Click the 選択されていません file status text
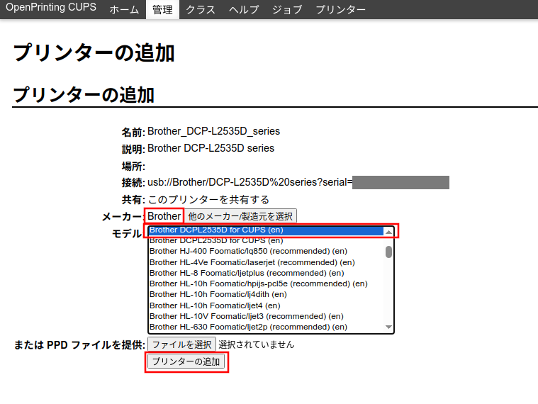This screenshot has width=538, height=404. coord(257,344)
